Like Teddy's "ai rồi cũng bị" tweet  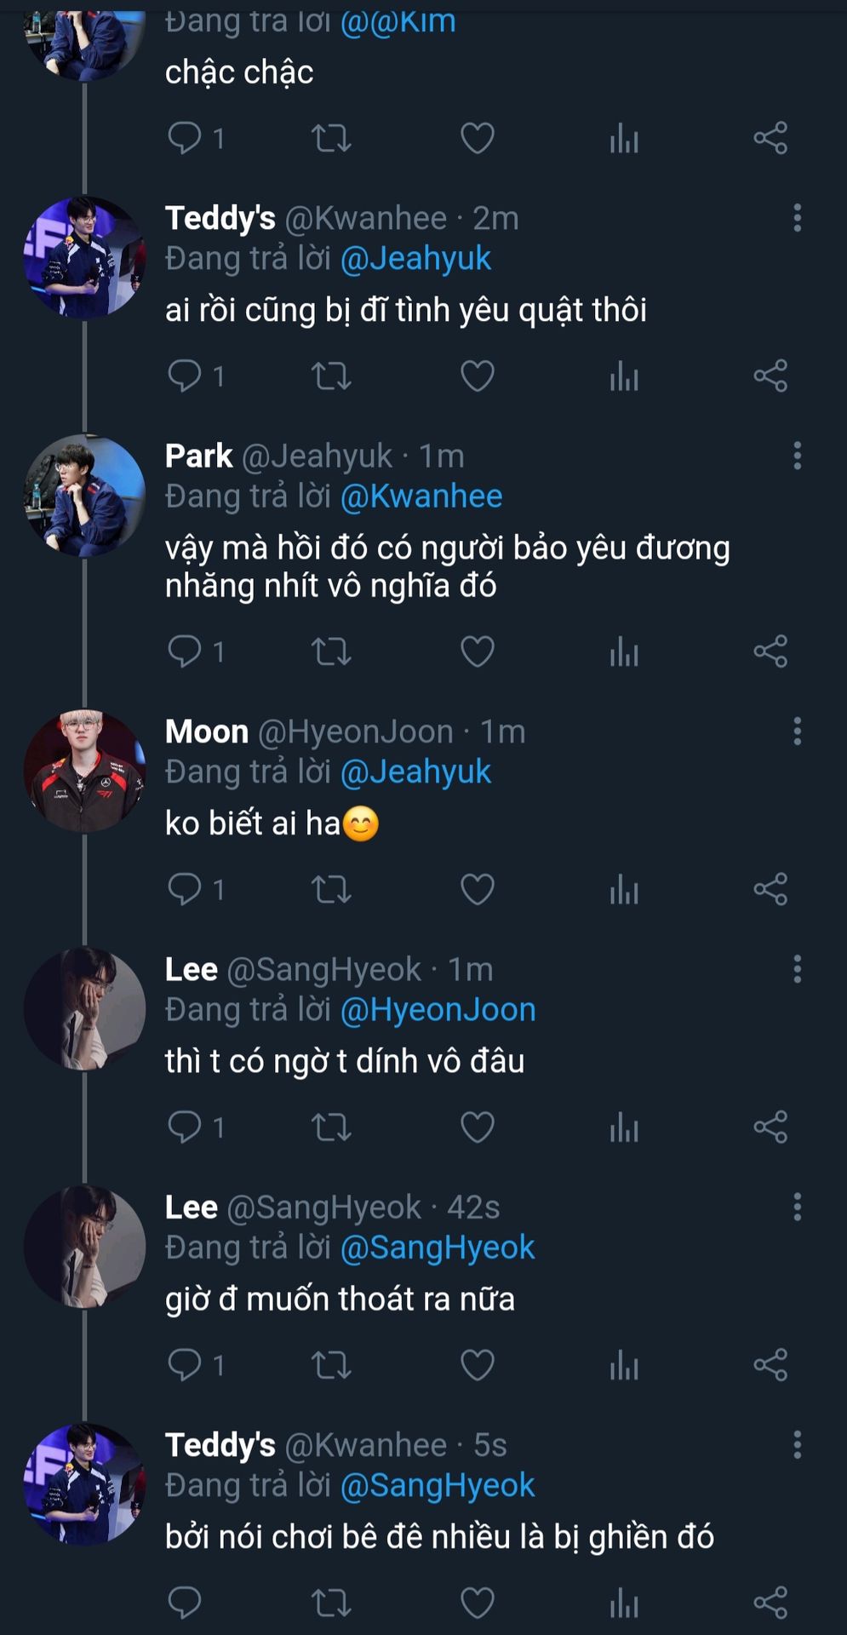click(478, 376)
